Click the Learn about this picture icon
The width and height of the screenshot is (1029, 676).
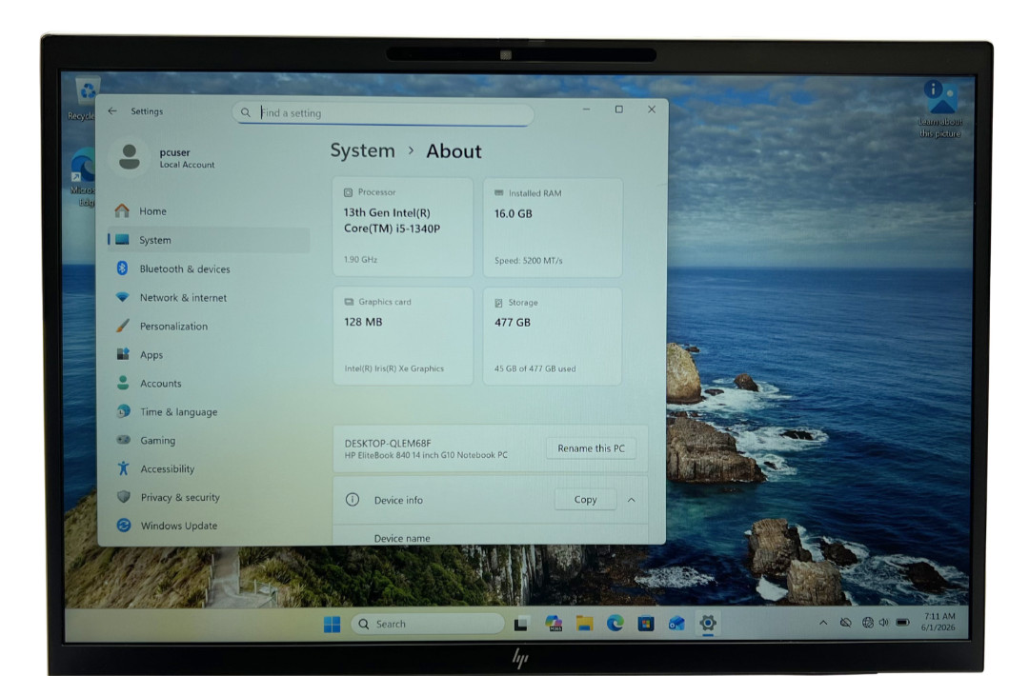[940, 109]
